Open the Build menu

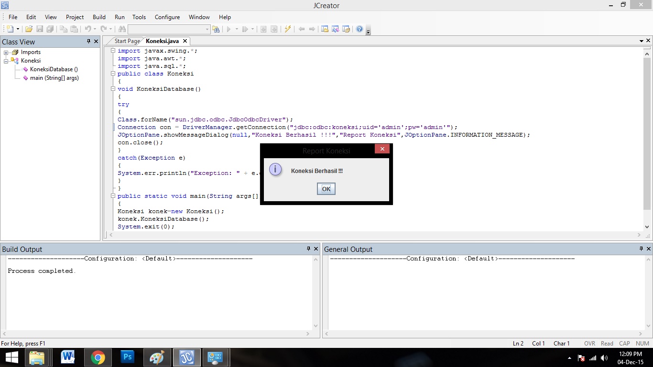coord(99,17)
